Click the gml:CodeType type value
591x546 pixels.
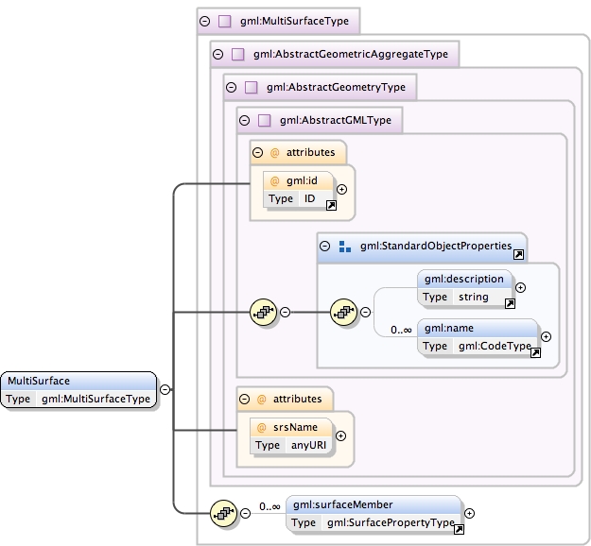[495, 346]
